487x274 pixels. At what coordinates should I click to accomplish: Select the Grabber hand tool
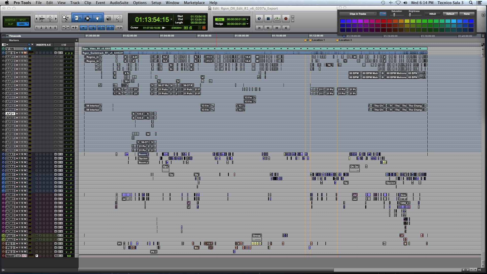(x=97, y=18)
